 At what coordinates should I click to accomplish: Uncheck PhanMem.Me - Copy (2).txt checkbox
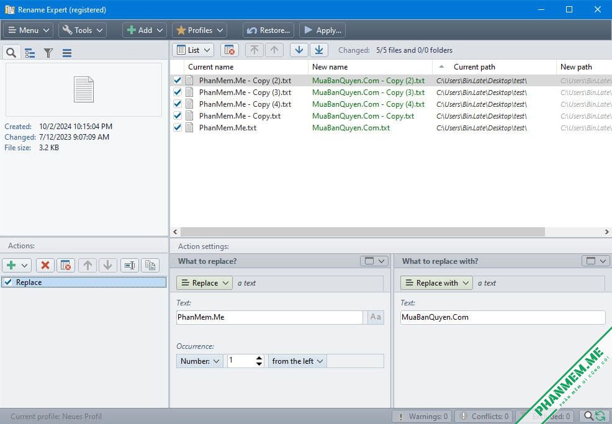tap(178, 81)
